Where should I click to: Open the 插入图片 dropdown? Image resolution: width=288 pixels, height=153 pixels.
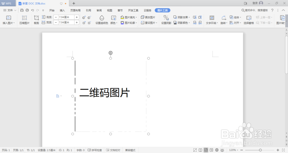tap(8, 23)
